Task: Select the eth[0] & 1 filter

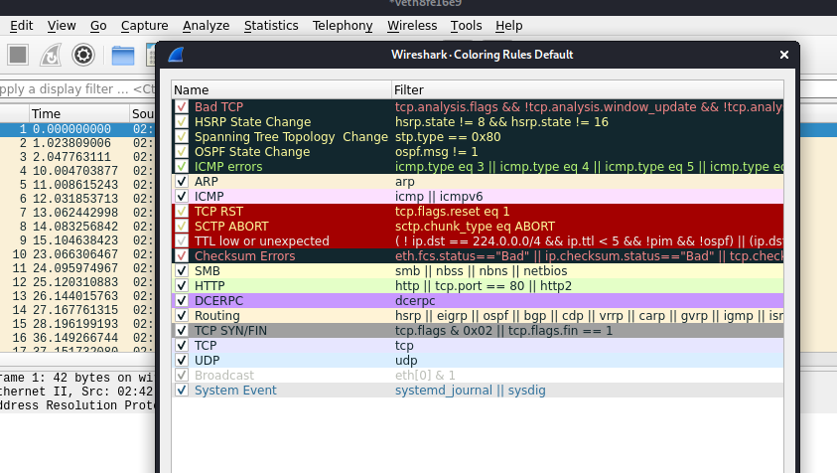Action: [x=425, y=376]
